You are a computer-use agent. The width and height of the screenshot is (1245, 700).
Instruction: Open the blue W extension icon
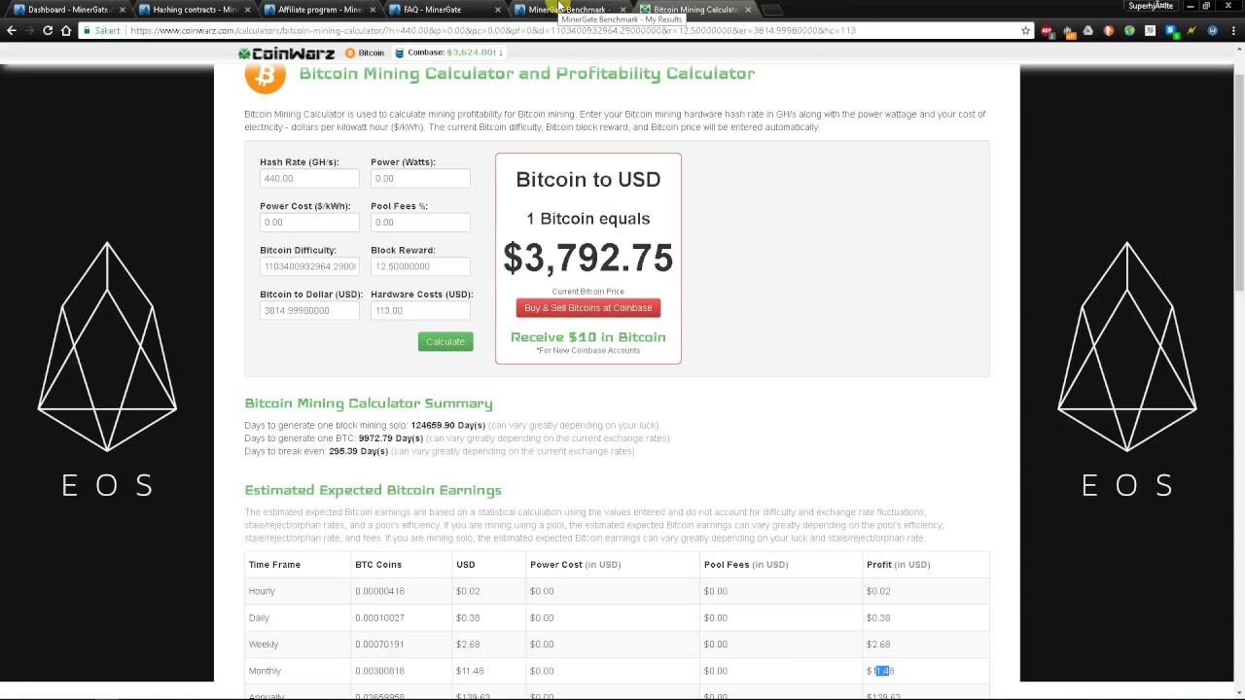(1211, 30)
